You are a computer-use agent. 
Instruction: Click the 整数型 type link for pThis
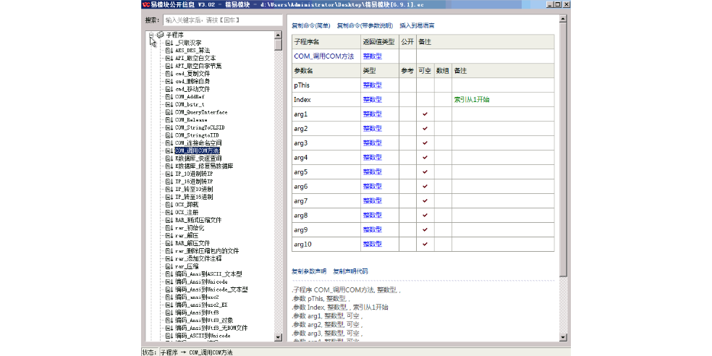click(x=372, y=85)
